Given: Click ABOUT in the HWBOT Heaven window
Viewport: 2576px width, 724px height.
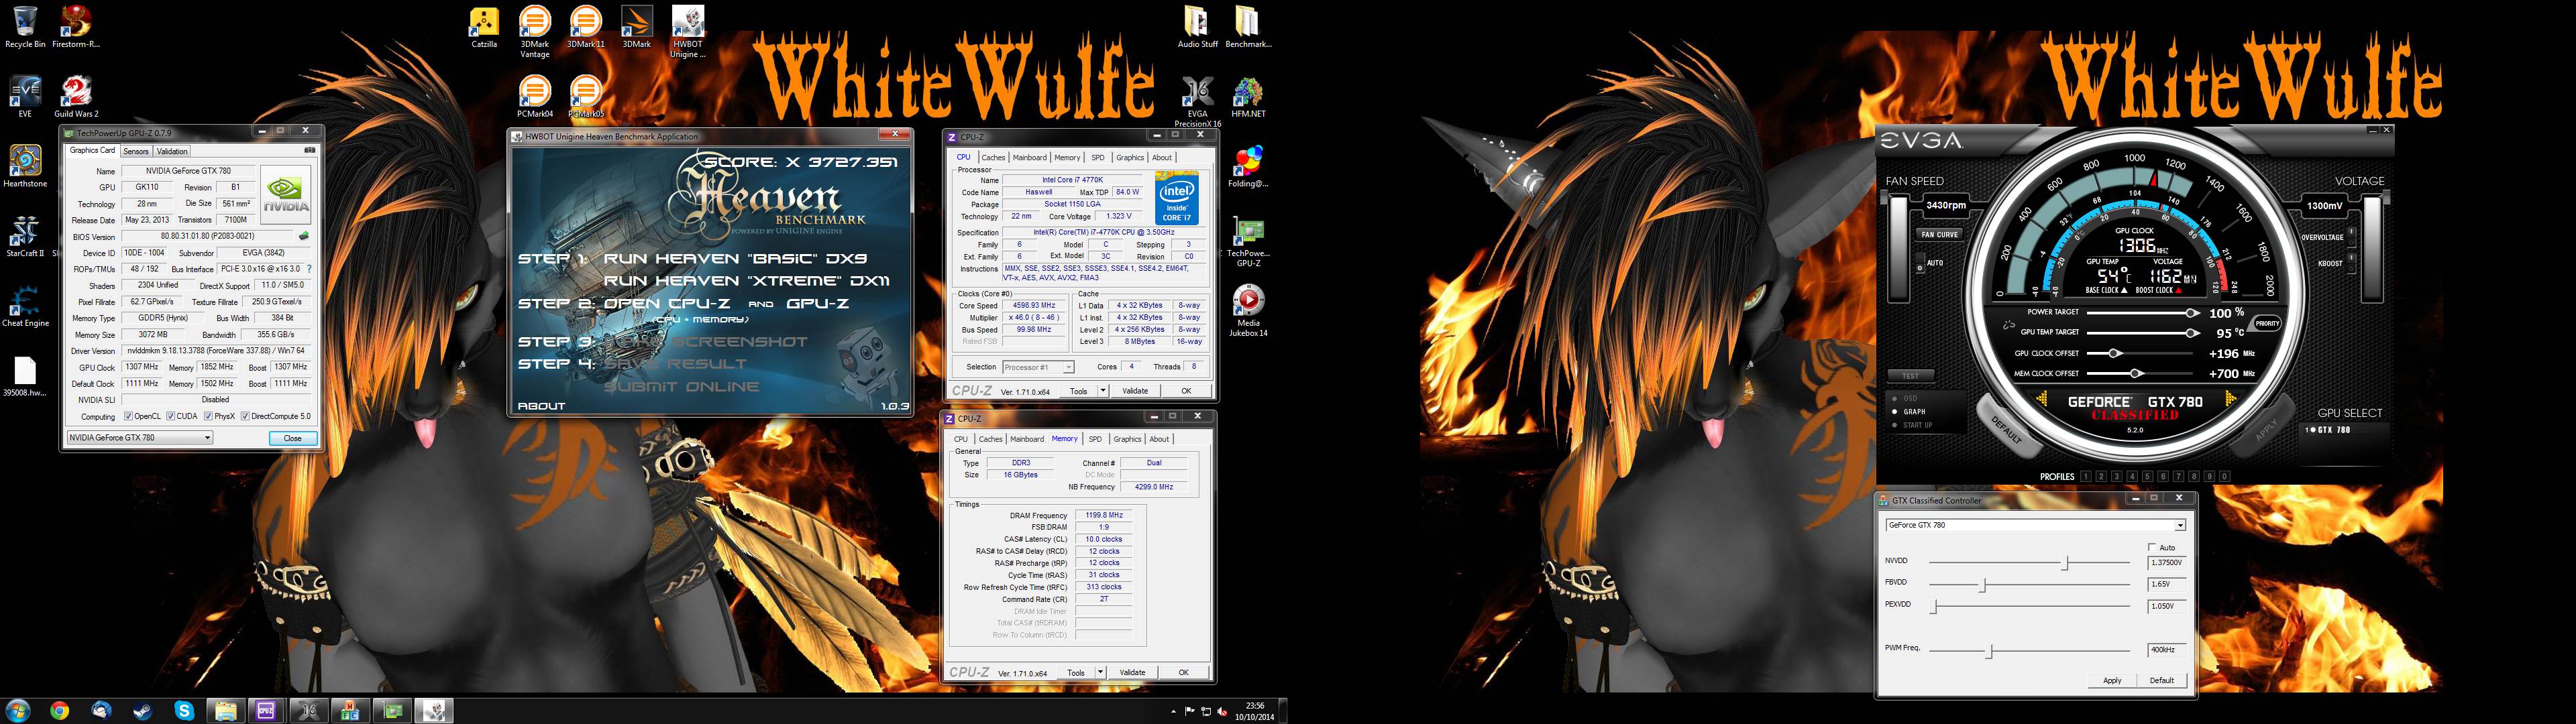Looking at the screenshot, I should [x=541, y=406].
